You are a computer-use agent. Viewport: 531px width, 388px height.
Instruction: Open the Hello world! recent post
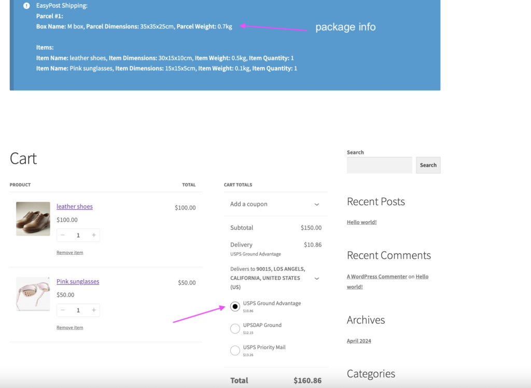click(361, 222)
